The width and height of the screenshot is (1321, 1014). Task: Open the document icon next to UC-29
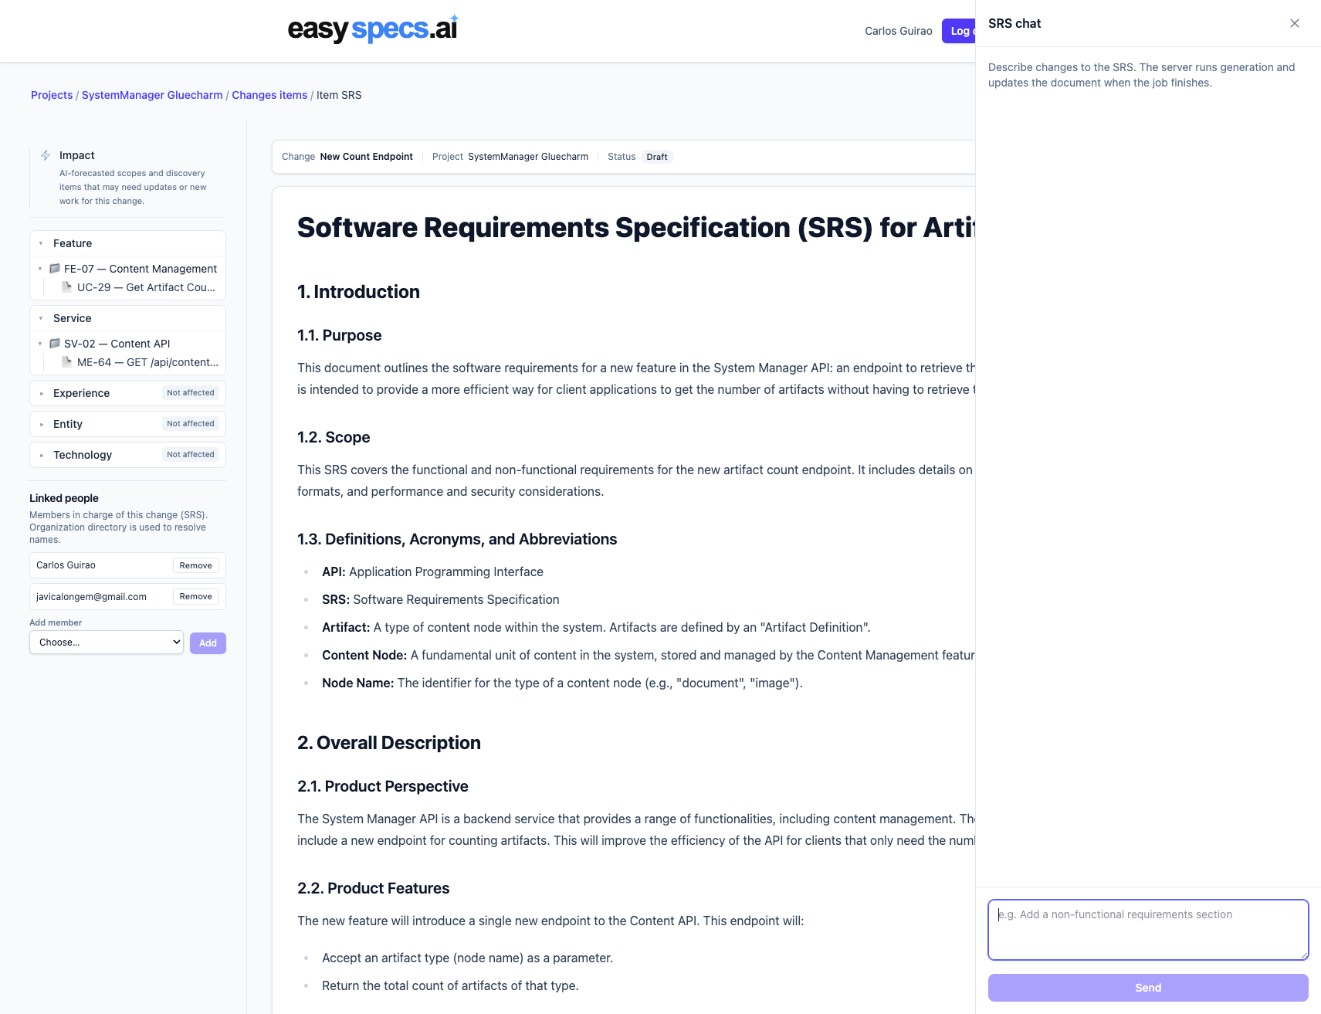click(x=66, y=287)
